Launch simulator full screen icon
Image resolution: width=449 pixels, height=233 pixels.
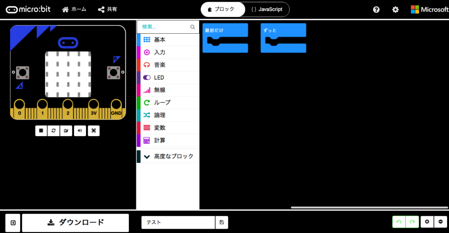coord(94,131)
